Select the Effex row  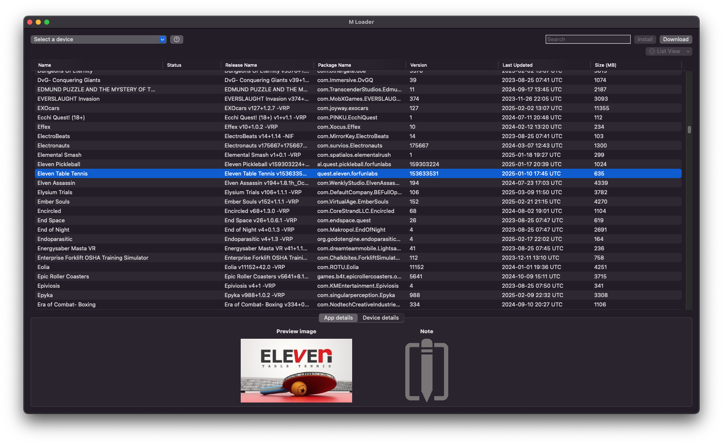coord(358,127)
